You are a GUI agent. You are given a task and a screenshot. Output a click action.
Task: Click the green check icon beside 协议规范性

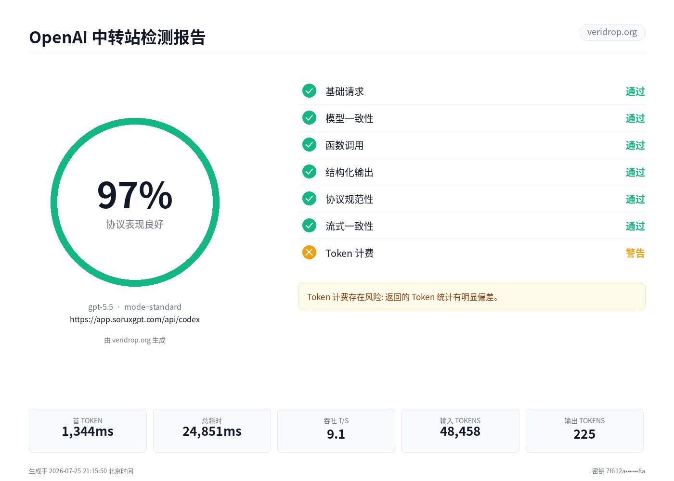pyautogui.click(x=309, y=199)
